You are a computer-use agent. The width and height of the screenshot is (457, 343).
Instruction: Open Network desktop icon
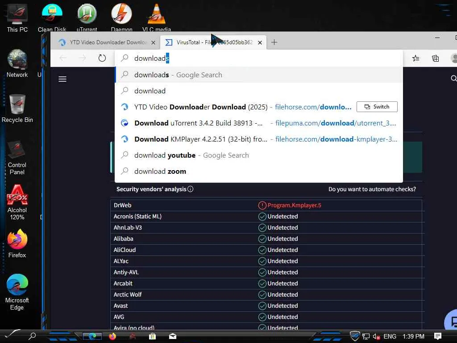click(17, 63)
